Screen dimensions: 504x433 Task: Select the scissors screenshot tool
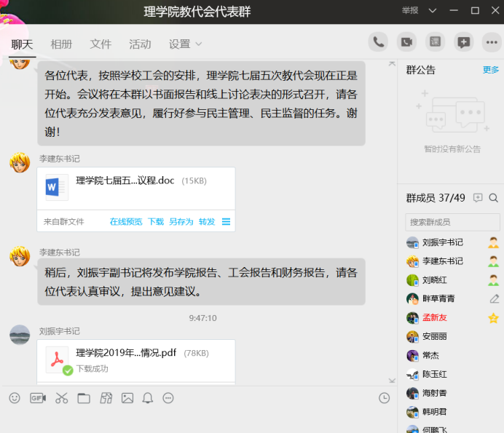pyautogui.click(x=61, y=398)
